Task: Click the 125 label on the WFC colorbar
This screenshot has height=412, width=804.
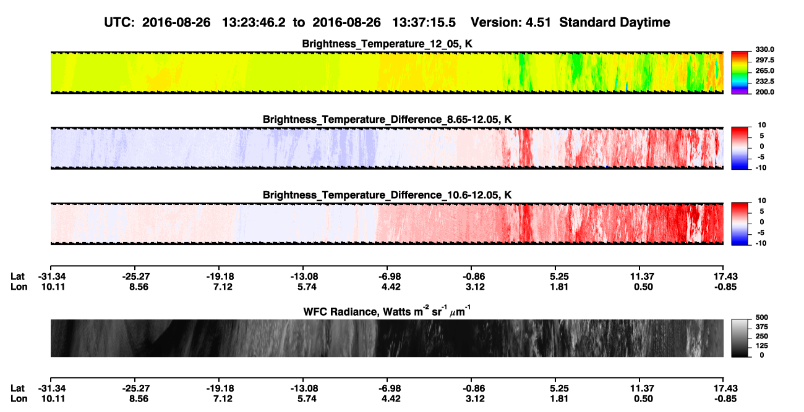Action: (761, 347)
